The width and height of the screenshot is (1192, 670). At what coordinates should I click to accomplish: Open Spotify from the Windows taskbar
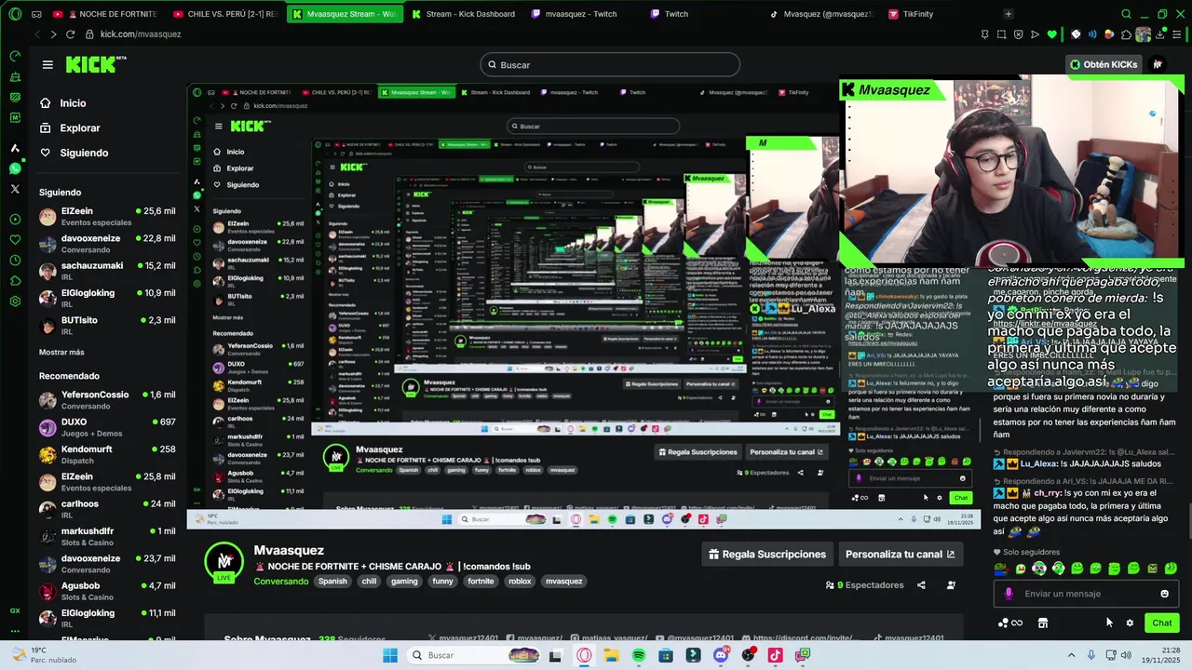pos(639,655)
